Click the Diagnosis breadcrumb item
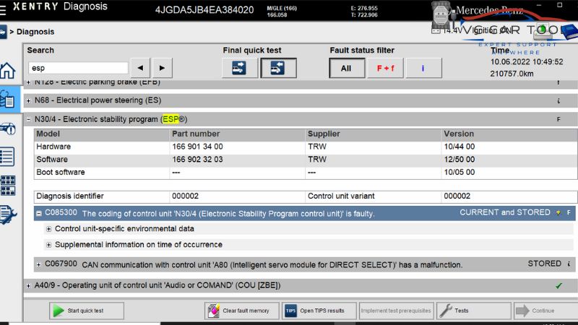The height and width of the screenshot is (325, 578). (35, 32)
